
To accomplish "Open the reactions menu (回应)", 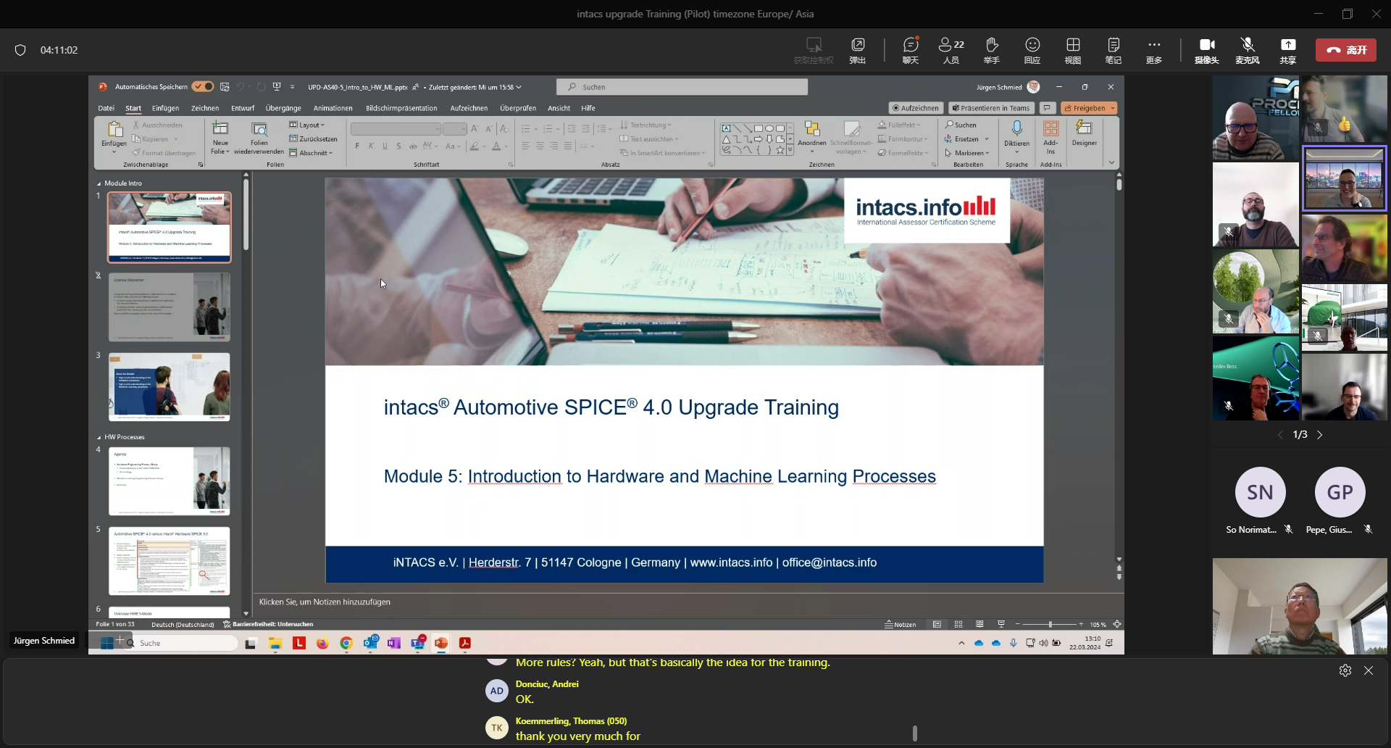I will click(x=1032, y=50).
